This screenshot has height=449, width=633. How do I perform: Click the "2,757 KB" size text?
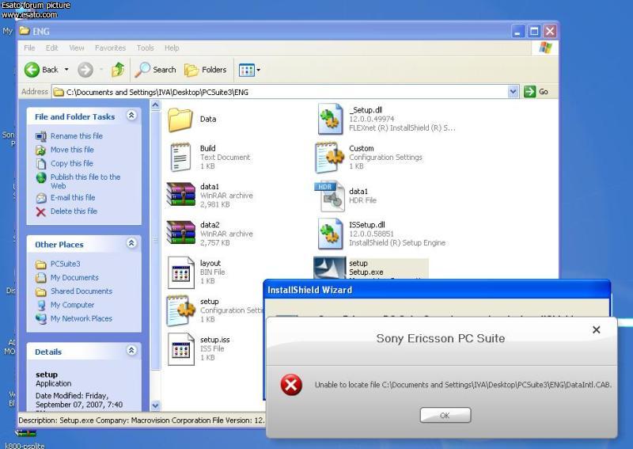tap(214, 243)
